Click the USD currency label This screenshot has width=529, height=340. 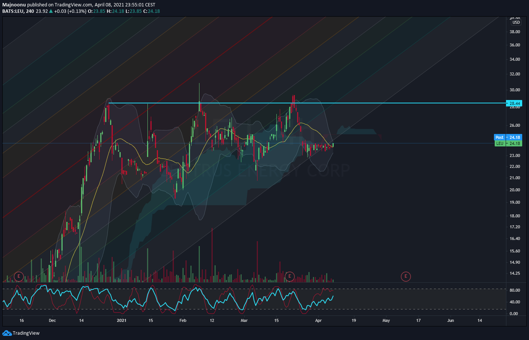[516, 22]
